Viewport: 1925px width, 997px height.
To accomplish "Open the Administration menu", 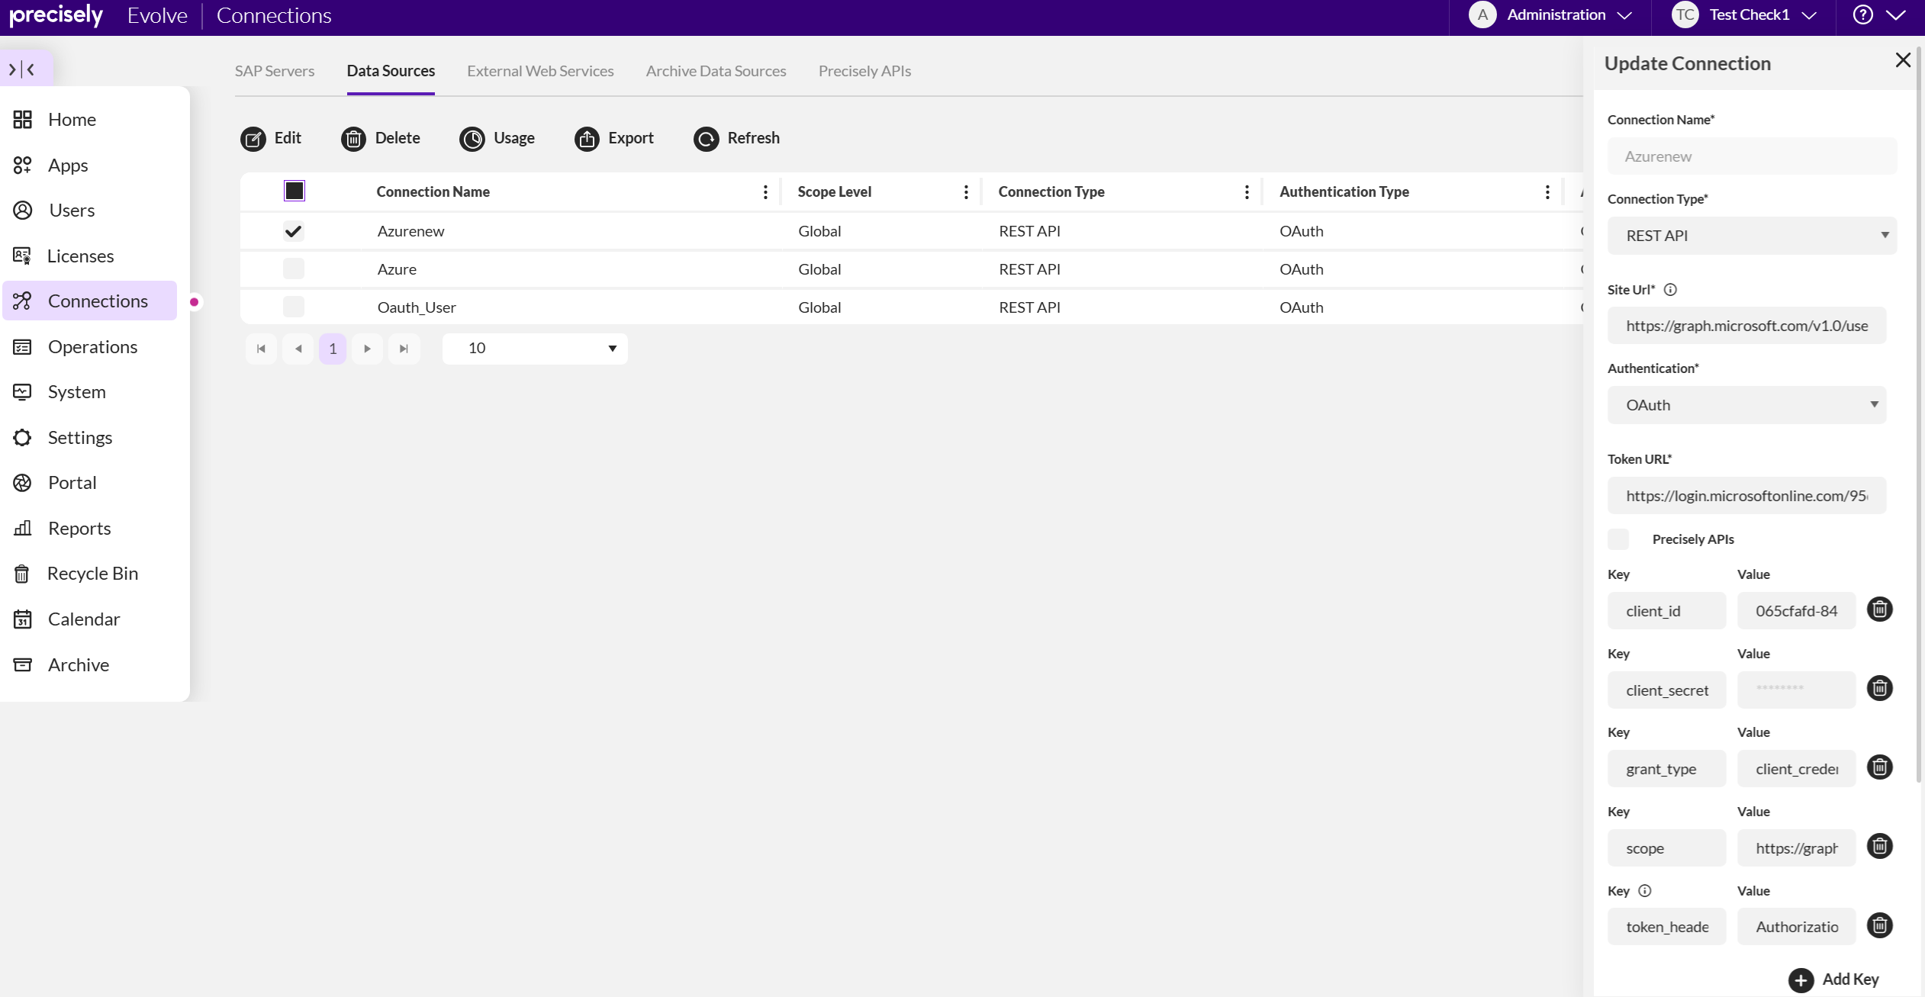I will click(x=1556, y=15).
